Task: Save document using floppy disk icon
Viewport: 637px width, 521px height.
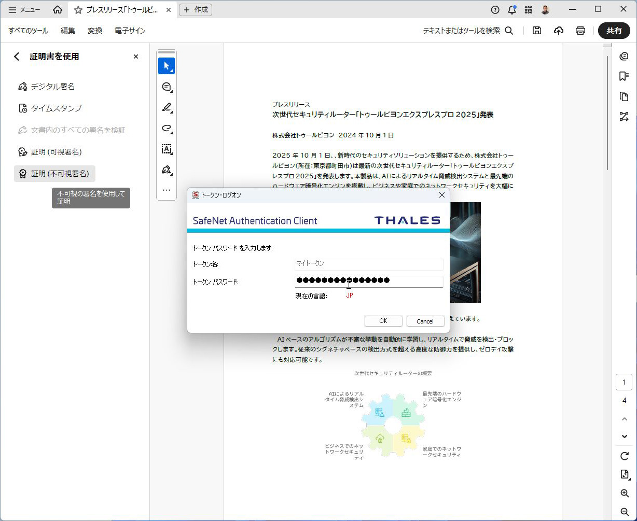Action: tap(537, 31)
